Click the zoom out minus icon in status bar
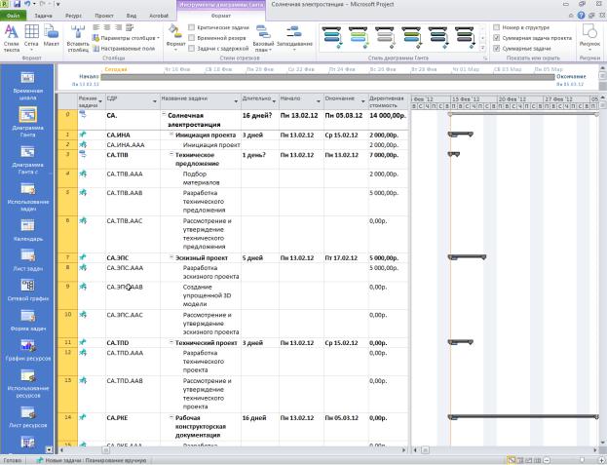The image size is (607, 465). coord(547,460)
